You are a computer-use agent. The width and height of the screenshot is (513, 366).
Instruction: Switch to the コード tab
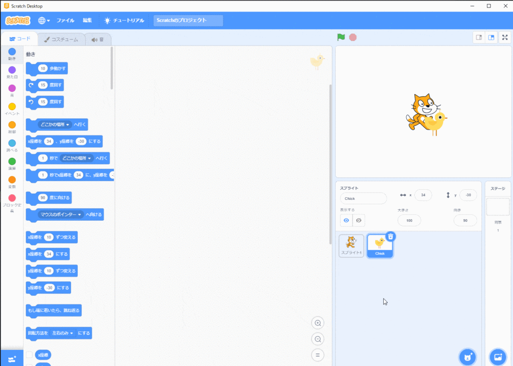pyautogui.click(x=20, y=39)
